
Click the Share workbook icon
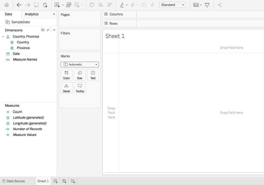coord(219,5)
